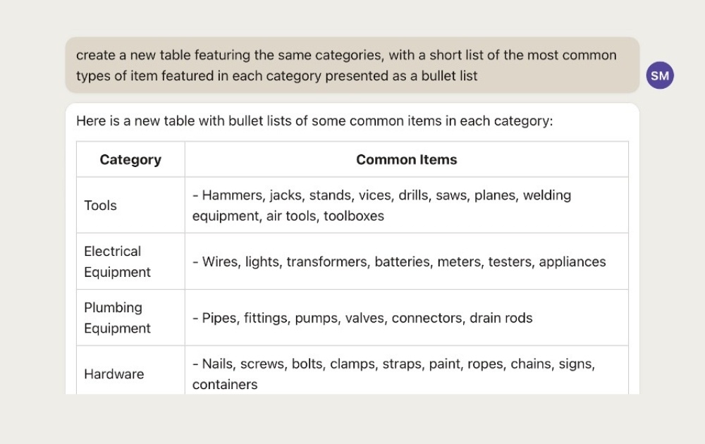
Task: Click the Common Items column header
Action: click(407, 159)
